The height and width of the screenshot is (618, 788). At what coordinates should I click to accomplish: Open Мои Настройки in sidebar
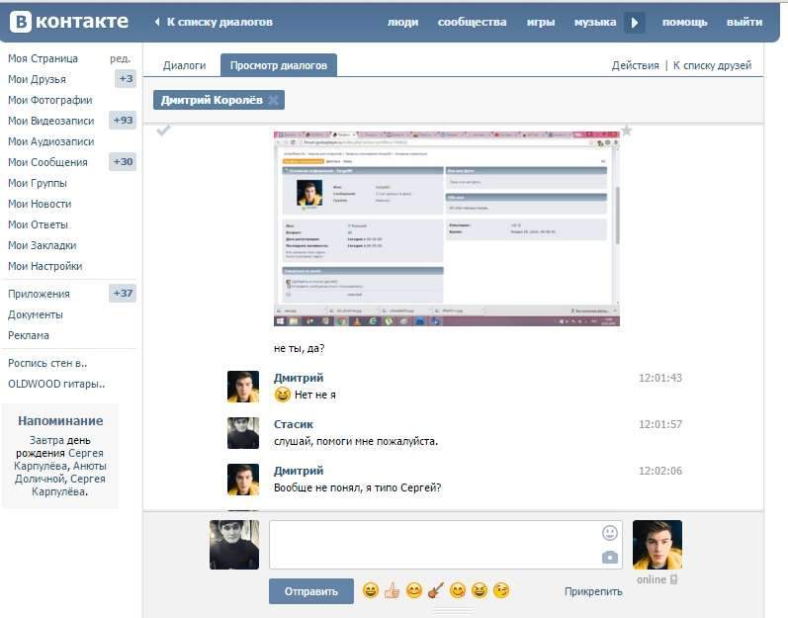click(44, 266)
